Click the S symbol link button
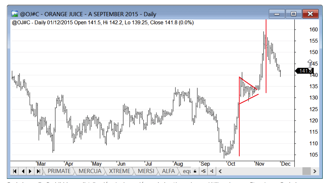Viewport: 326px width, 183px height. click(203, 171)
